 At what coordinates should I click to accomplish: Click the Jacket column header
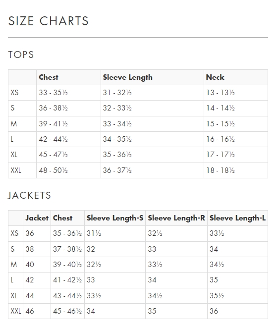(x=37, y=218)
